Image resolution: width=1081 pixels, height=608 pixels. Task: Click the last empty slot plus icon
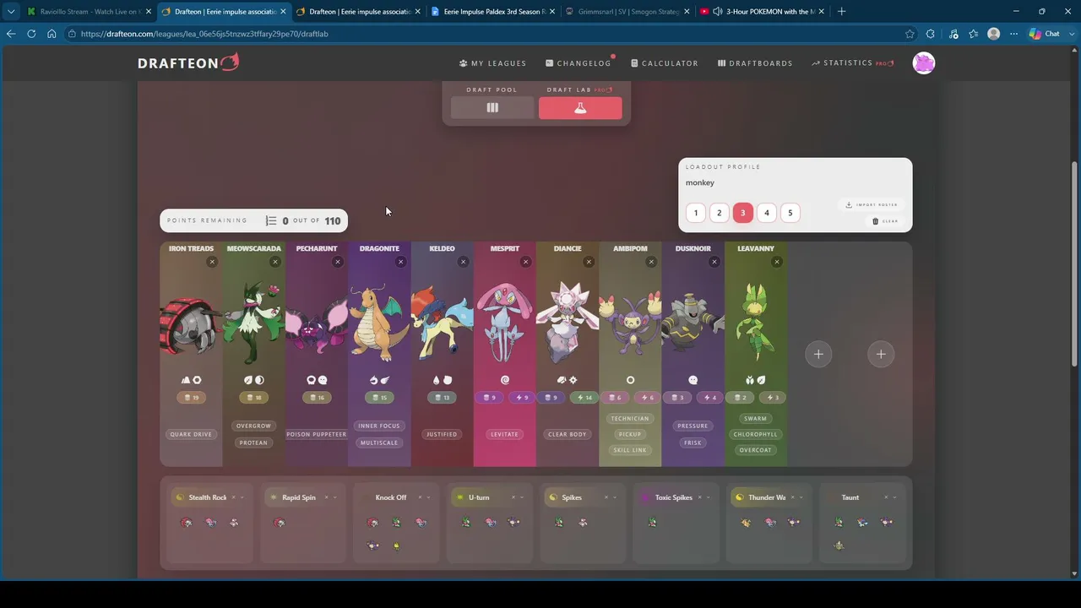(881, 355)
